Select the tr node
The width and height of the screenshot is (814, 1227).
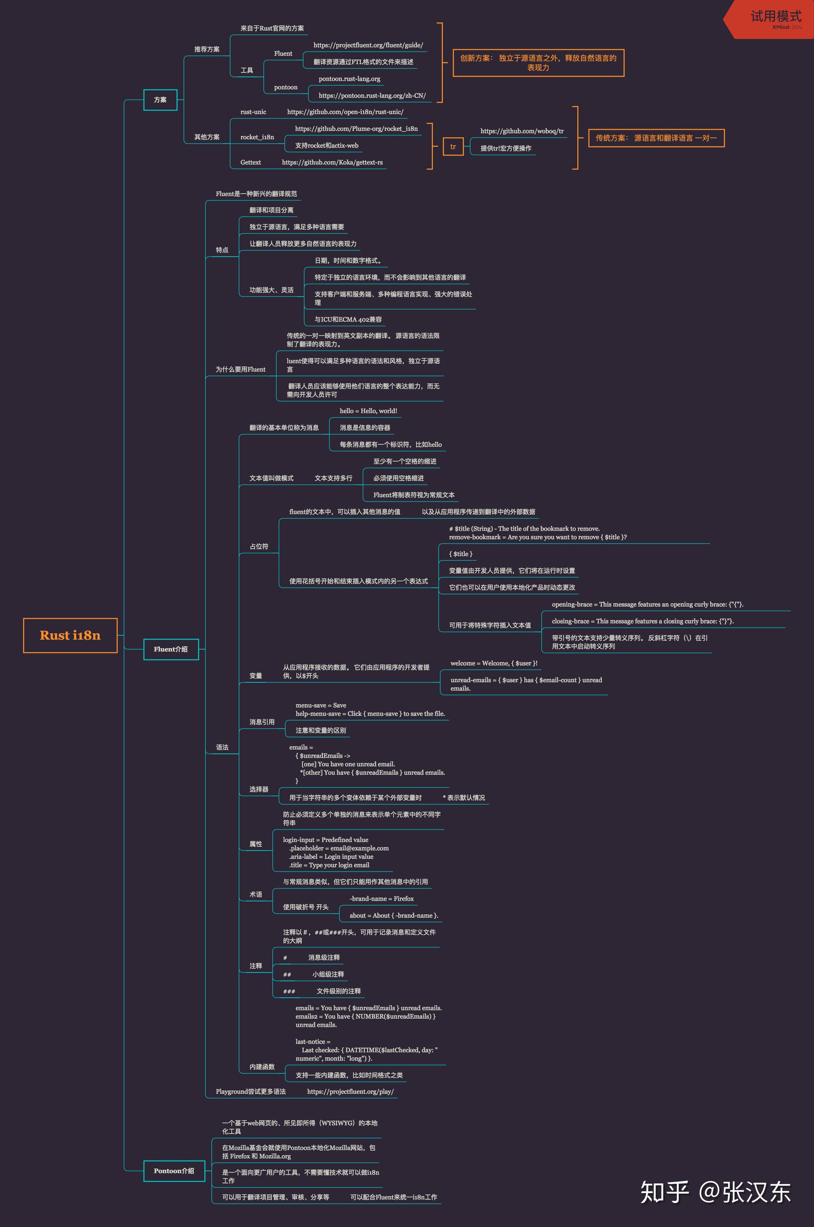[453, 146]
